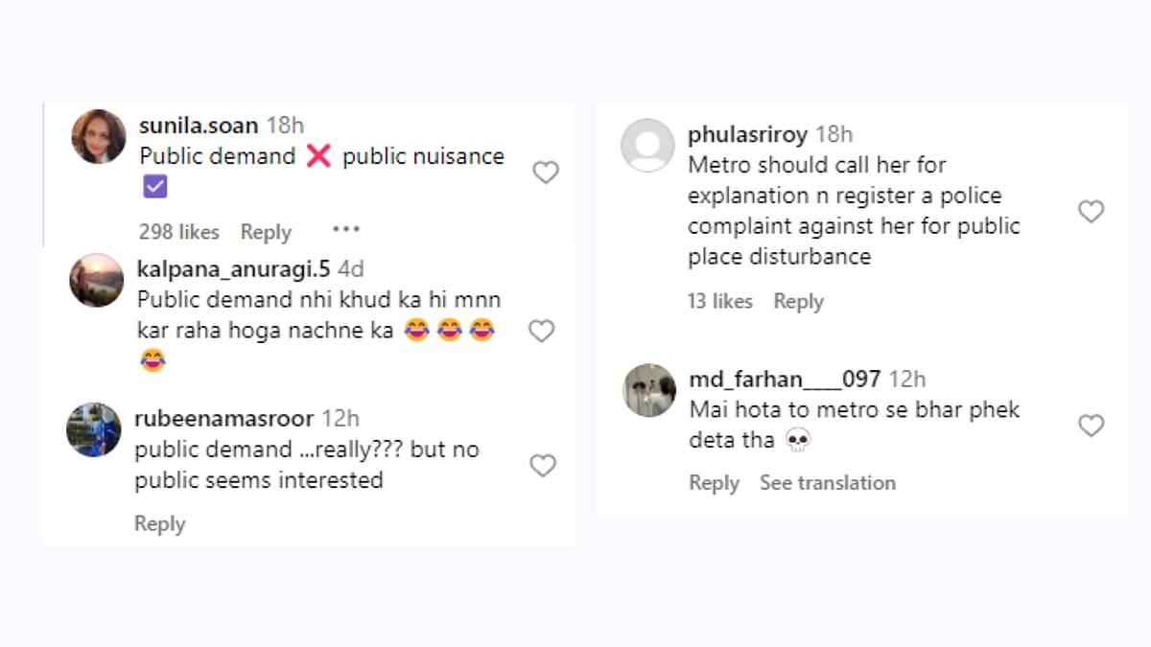View the 298 likes on sunila.soan's comment
The height and width of the screenshot is (647, 1151).
click(x=178, y=232)
